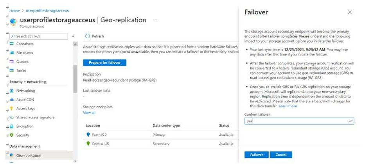The width and height of the screenshot is (365, 164).
Task: Click the Containers icon in sidebar
Action: point(12,44)
